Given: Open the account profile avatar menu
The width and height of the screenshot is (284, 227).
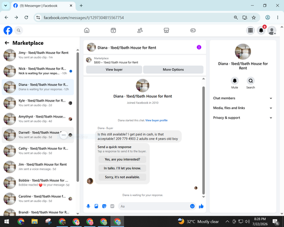Looking at the screenshot, I should coord(272,30).
